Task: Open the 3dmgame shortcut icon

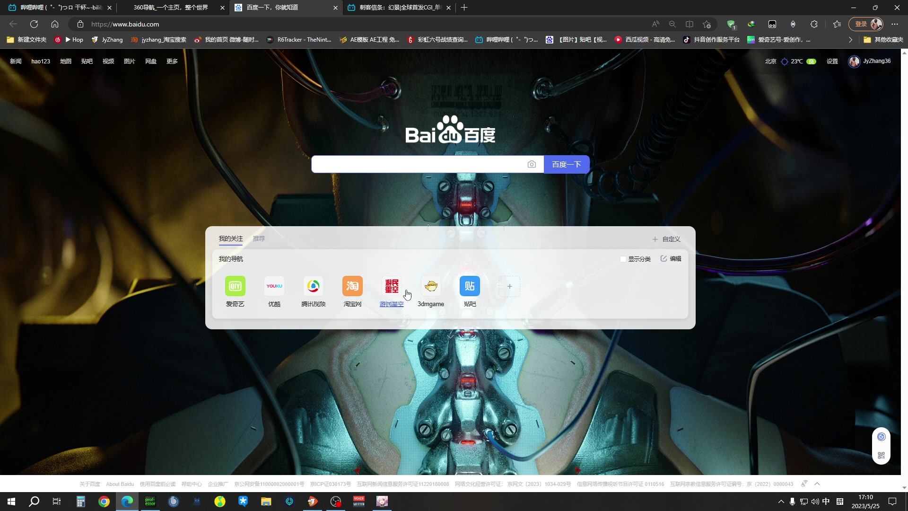Action: click(x=431, y=286)
